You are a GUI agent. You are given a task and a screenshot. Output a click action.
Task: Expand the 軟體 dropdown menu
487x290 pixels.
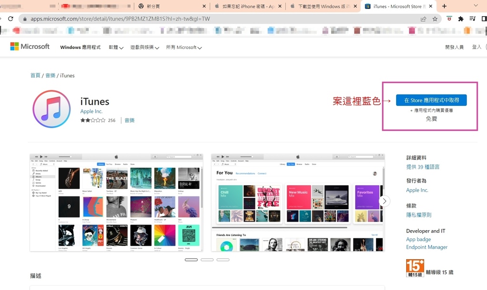click(x=116, y=47)
